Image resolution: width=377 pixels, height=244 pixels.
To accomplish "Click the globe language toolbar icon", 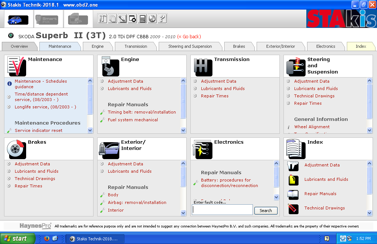I will (x=152, y=18).
